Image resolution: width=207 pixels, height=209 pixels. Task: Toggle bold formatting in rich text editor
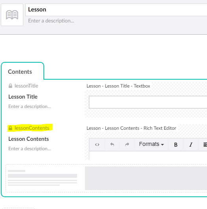pos(176,145)
